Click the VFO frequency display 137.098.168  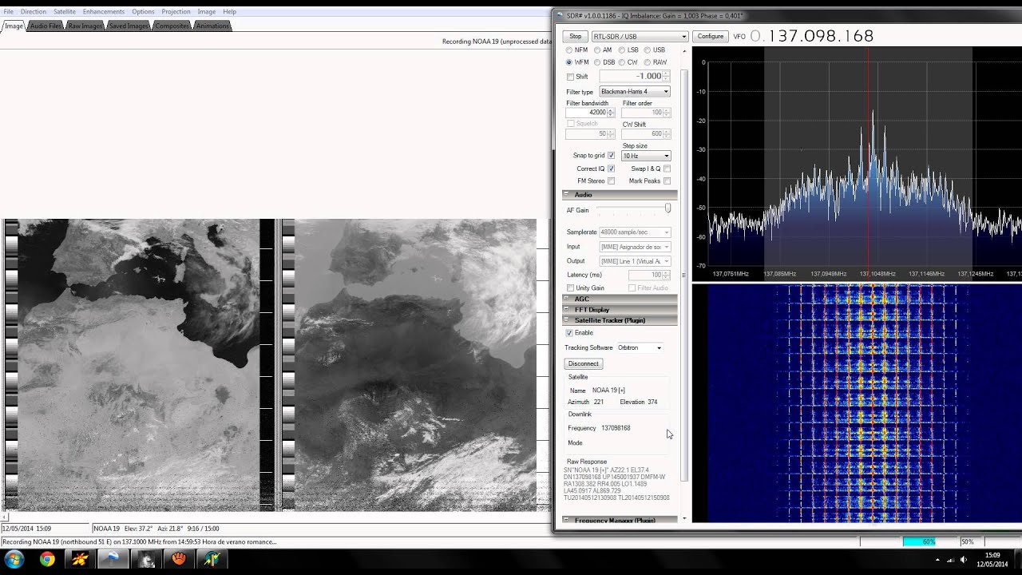812,37
